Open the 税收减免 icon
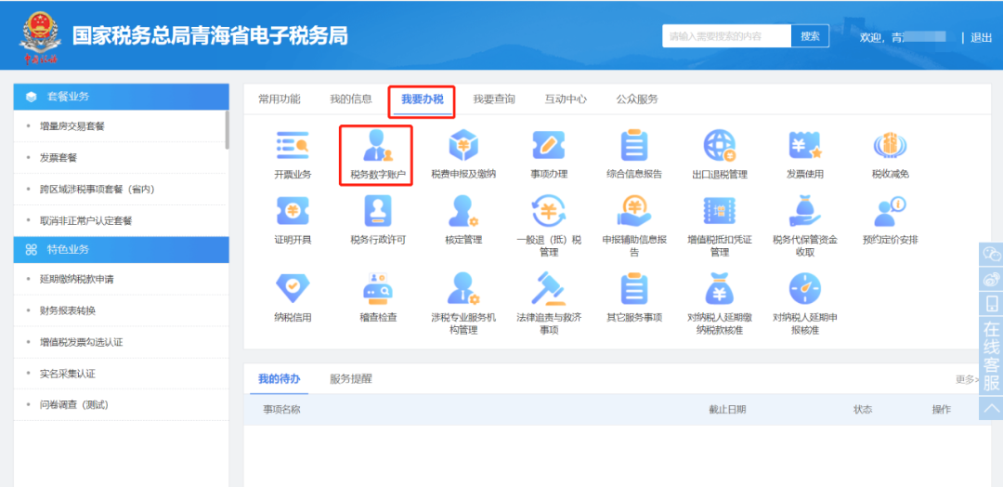Viewport: 1003px width, 487px height. point(890,146)
